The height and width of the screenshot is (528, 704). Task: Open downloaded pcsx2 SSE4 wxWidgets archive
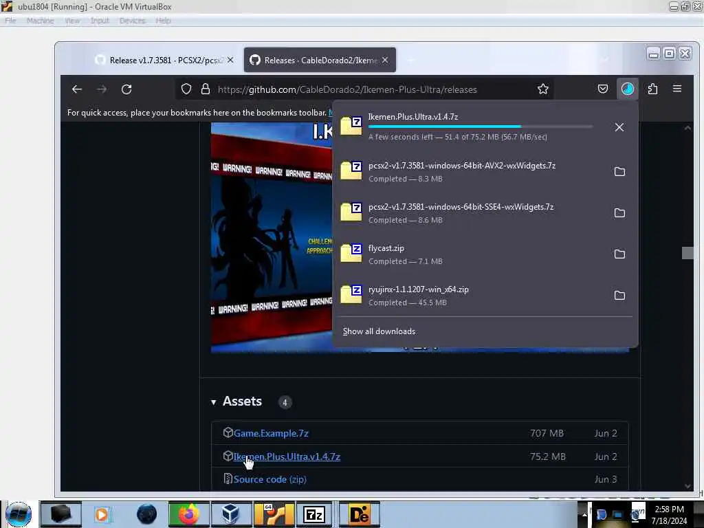click(468, 213)
